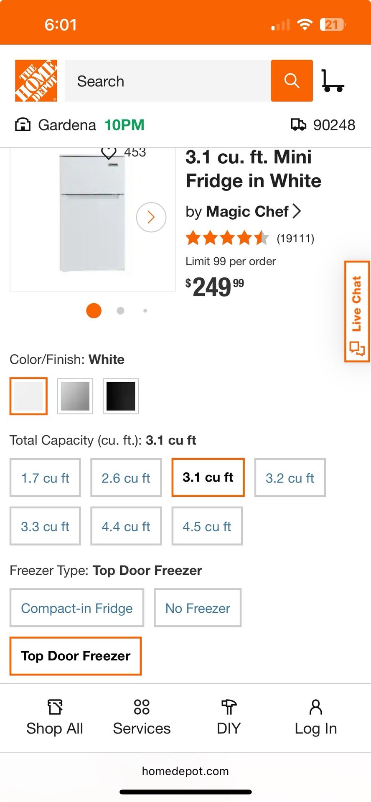Open the Log In person icon

pos(316,707)
